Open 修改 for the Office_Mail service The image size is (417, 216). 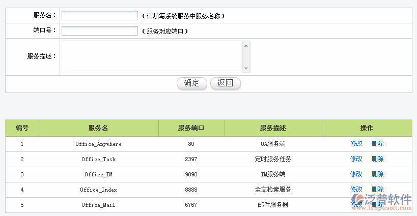point(356,205)
